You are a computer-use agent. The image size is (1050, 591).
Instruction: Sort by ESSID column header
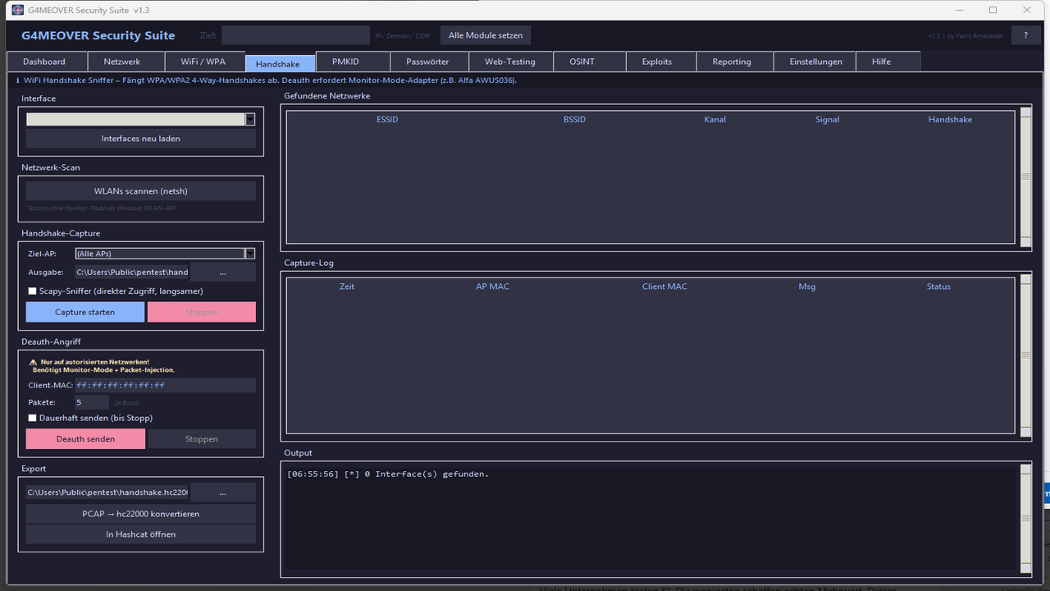[x=387, y=120]
